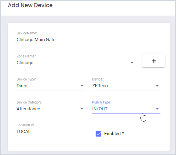Click the Zone Name field label
176x155 pixels.
coord(26,56)
